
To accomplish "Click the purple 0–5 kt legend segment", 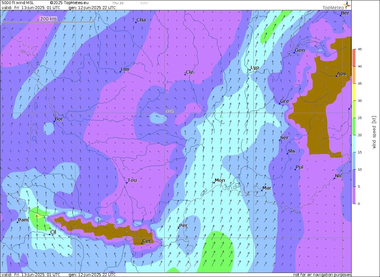I will (354, 195).
